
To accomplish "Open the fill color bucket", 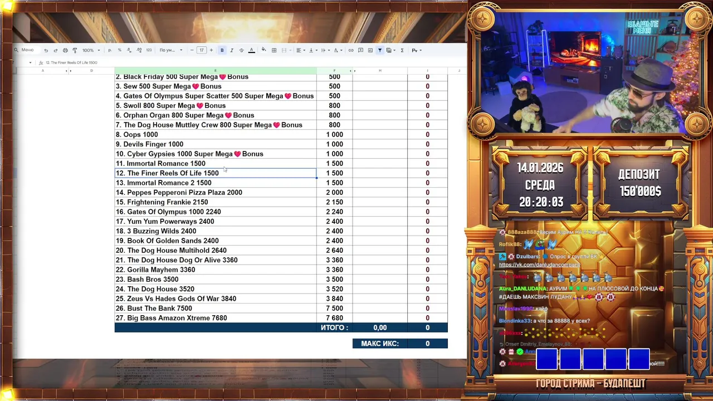I will tap(263, 50).
